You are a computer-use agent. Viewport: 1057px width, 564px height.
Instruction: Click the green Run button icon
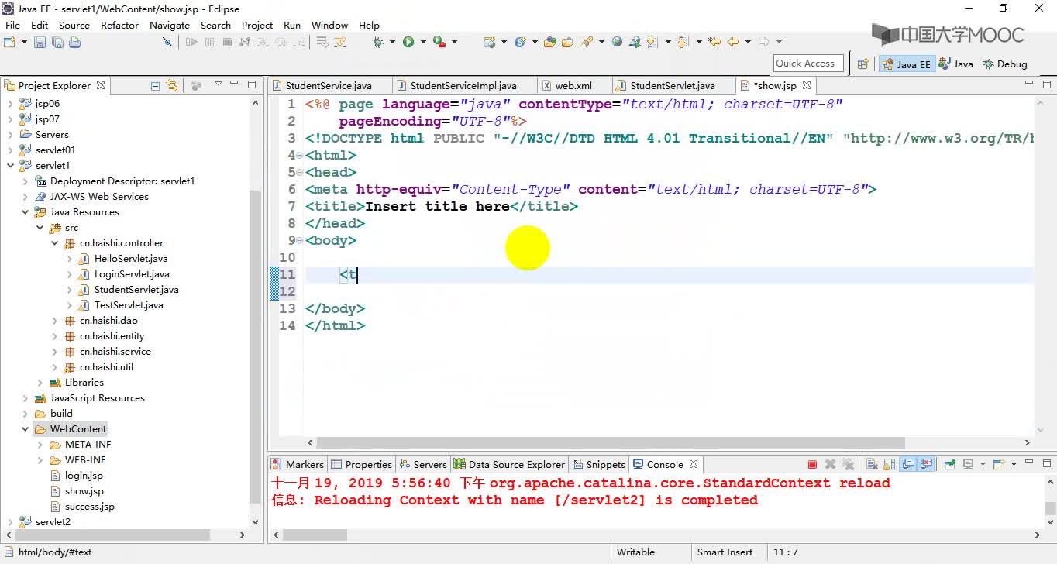click(x=408, y=42)
